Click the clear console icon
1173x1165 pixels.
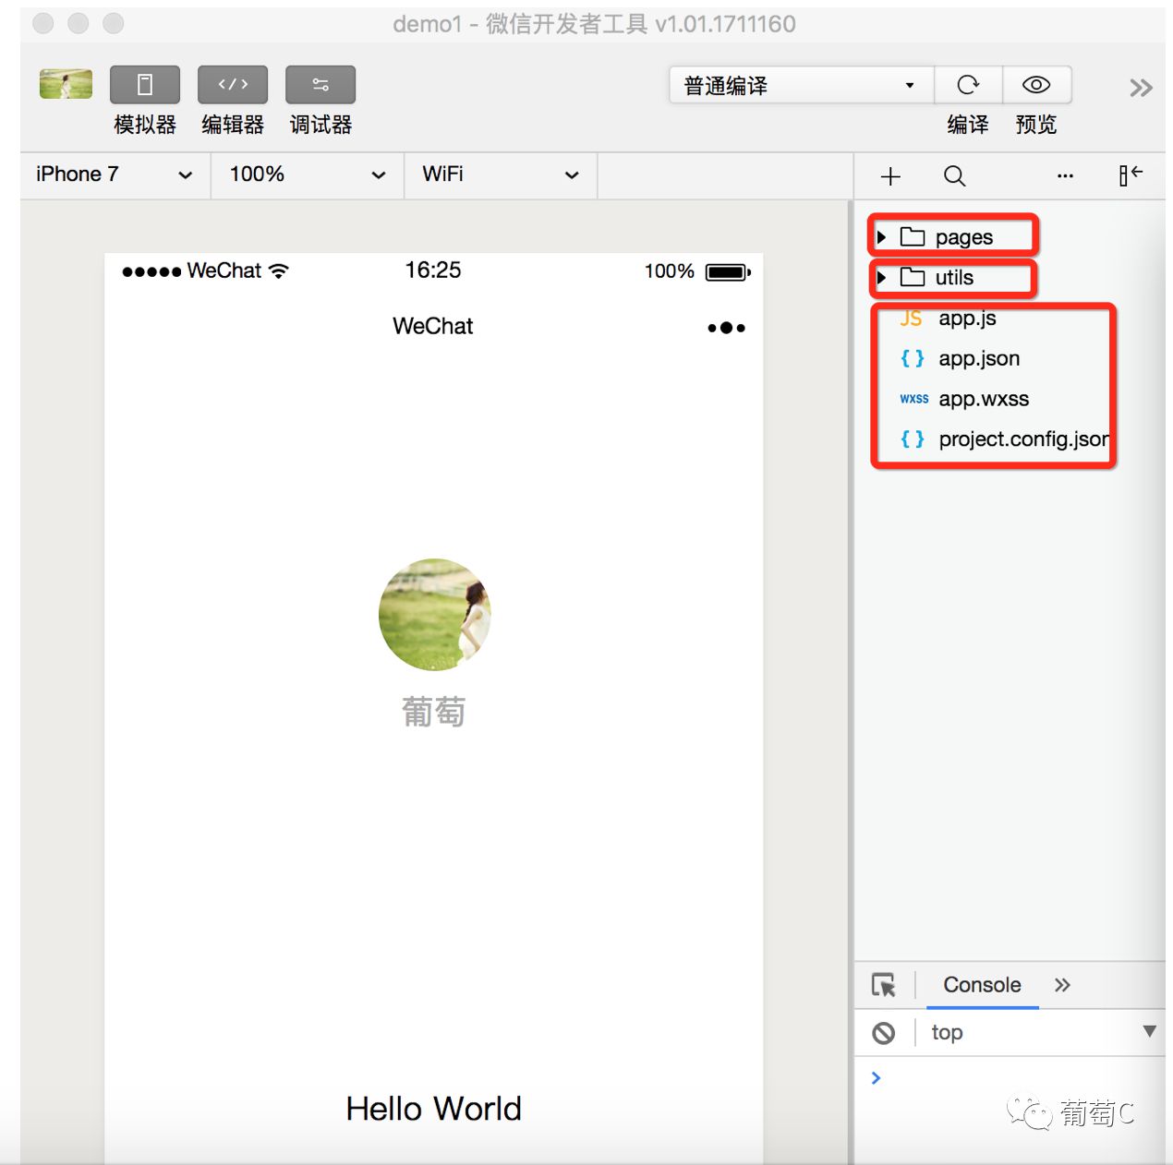pyautogui.click(x=884, y=1033)
